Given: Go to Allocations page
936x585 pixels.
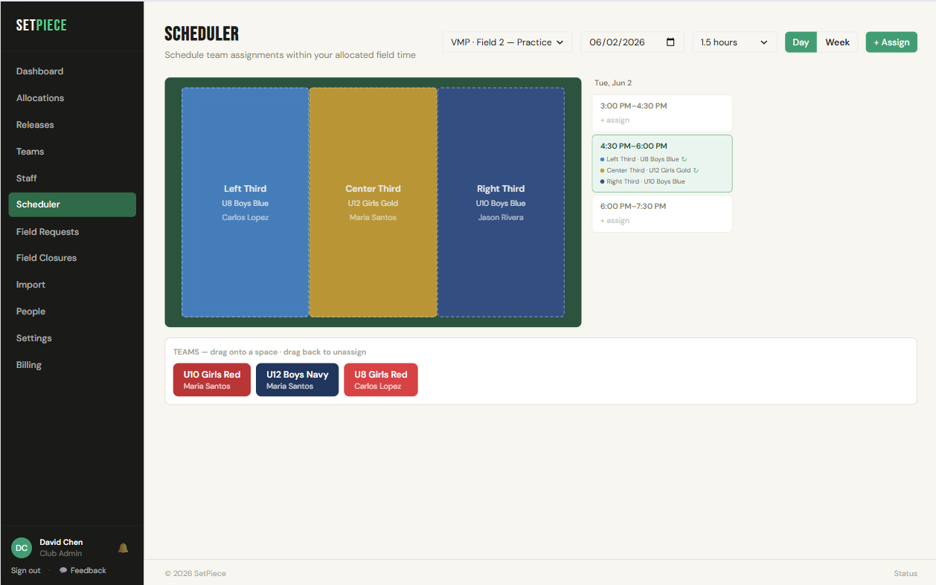Looking at the screenshot, I should pos(72,98).
